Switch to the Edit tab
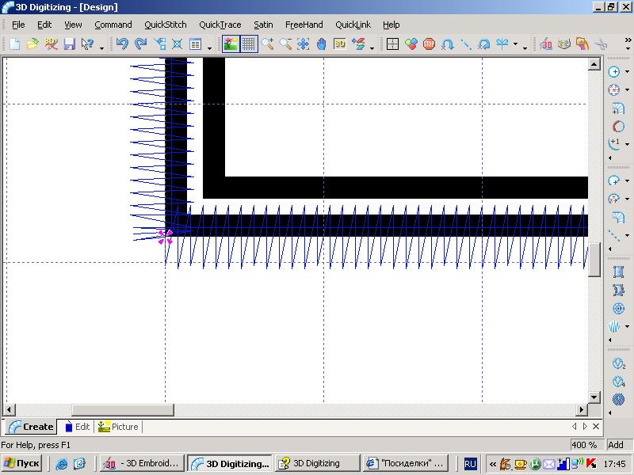Screen dimensions: 634x475 point(77,427)
